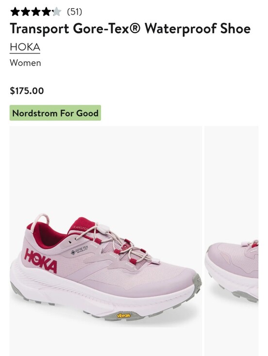The width and height of the screenshot is (268, 356).
Task: Click the $175.00 price text
Action: point(27,91)
